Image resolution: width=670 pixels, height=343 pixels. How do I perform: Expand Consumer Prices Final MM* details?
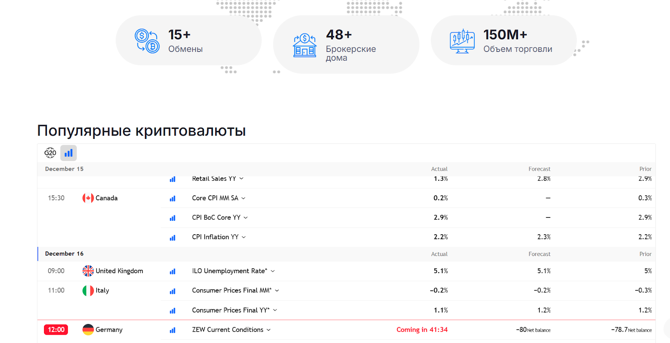(277, 291)
